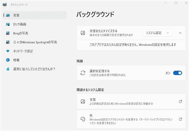The height and width of the screenshot is (131, 189).
Task: Click この設定は端末間で同期されます description
Action: [108, 75]
